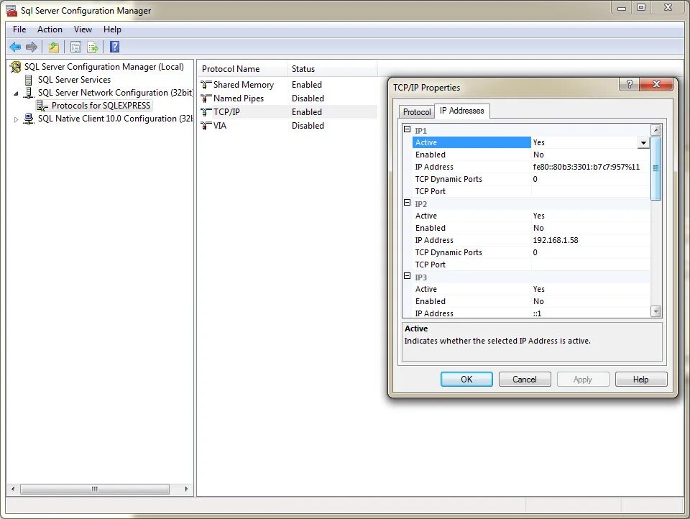Select the SQL Server Services tree item

74,80
